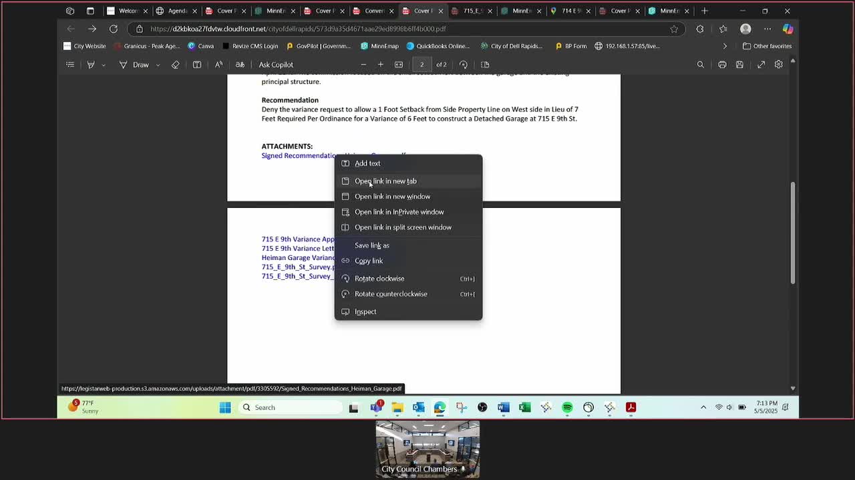Switch to the 715_E_S tab

point(471,11)
